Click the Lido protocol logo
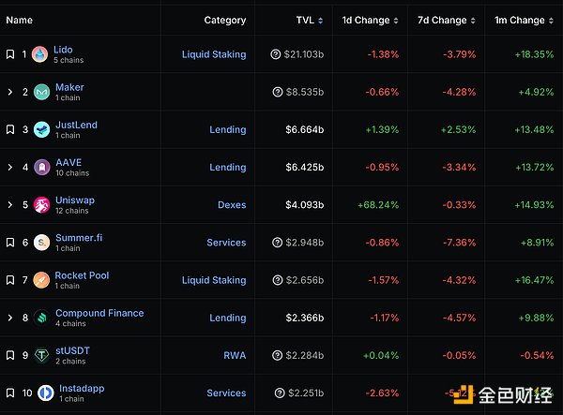 coord(39,54)
